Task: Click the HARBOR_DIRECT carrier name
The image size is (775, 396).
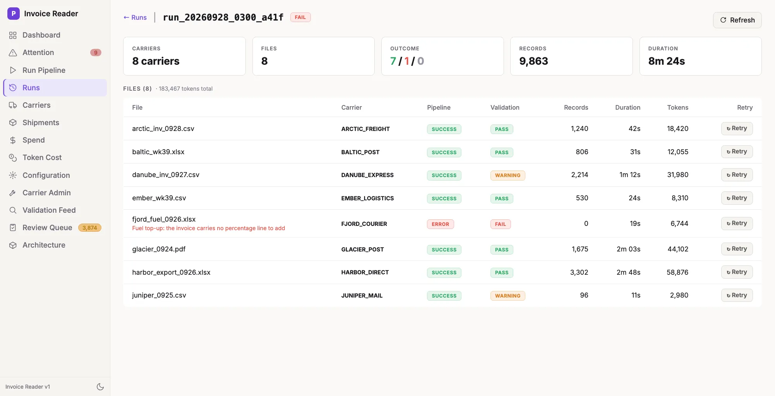Action: click(365, 272)
